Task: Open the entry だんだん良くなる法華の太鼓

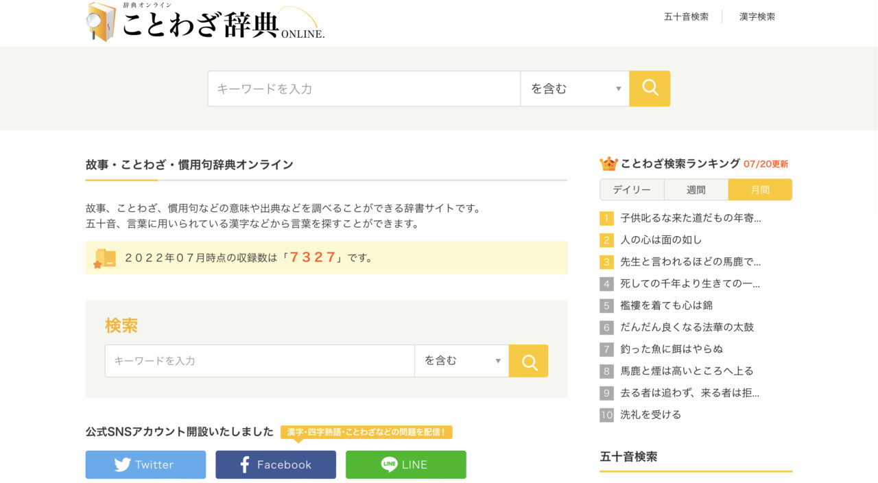Action: click(687, 327)
